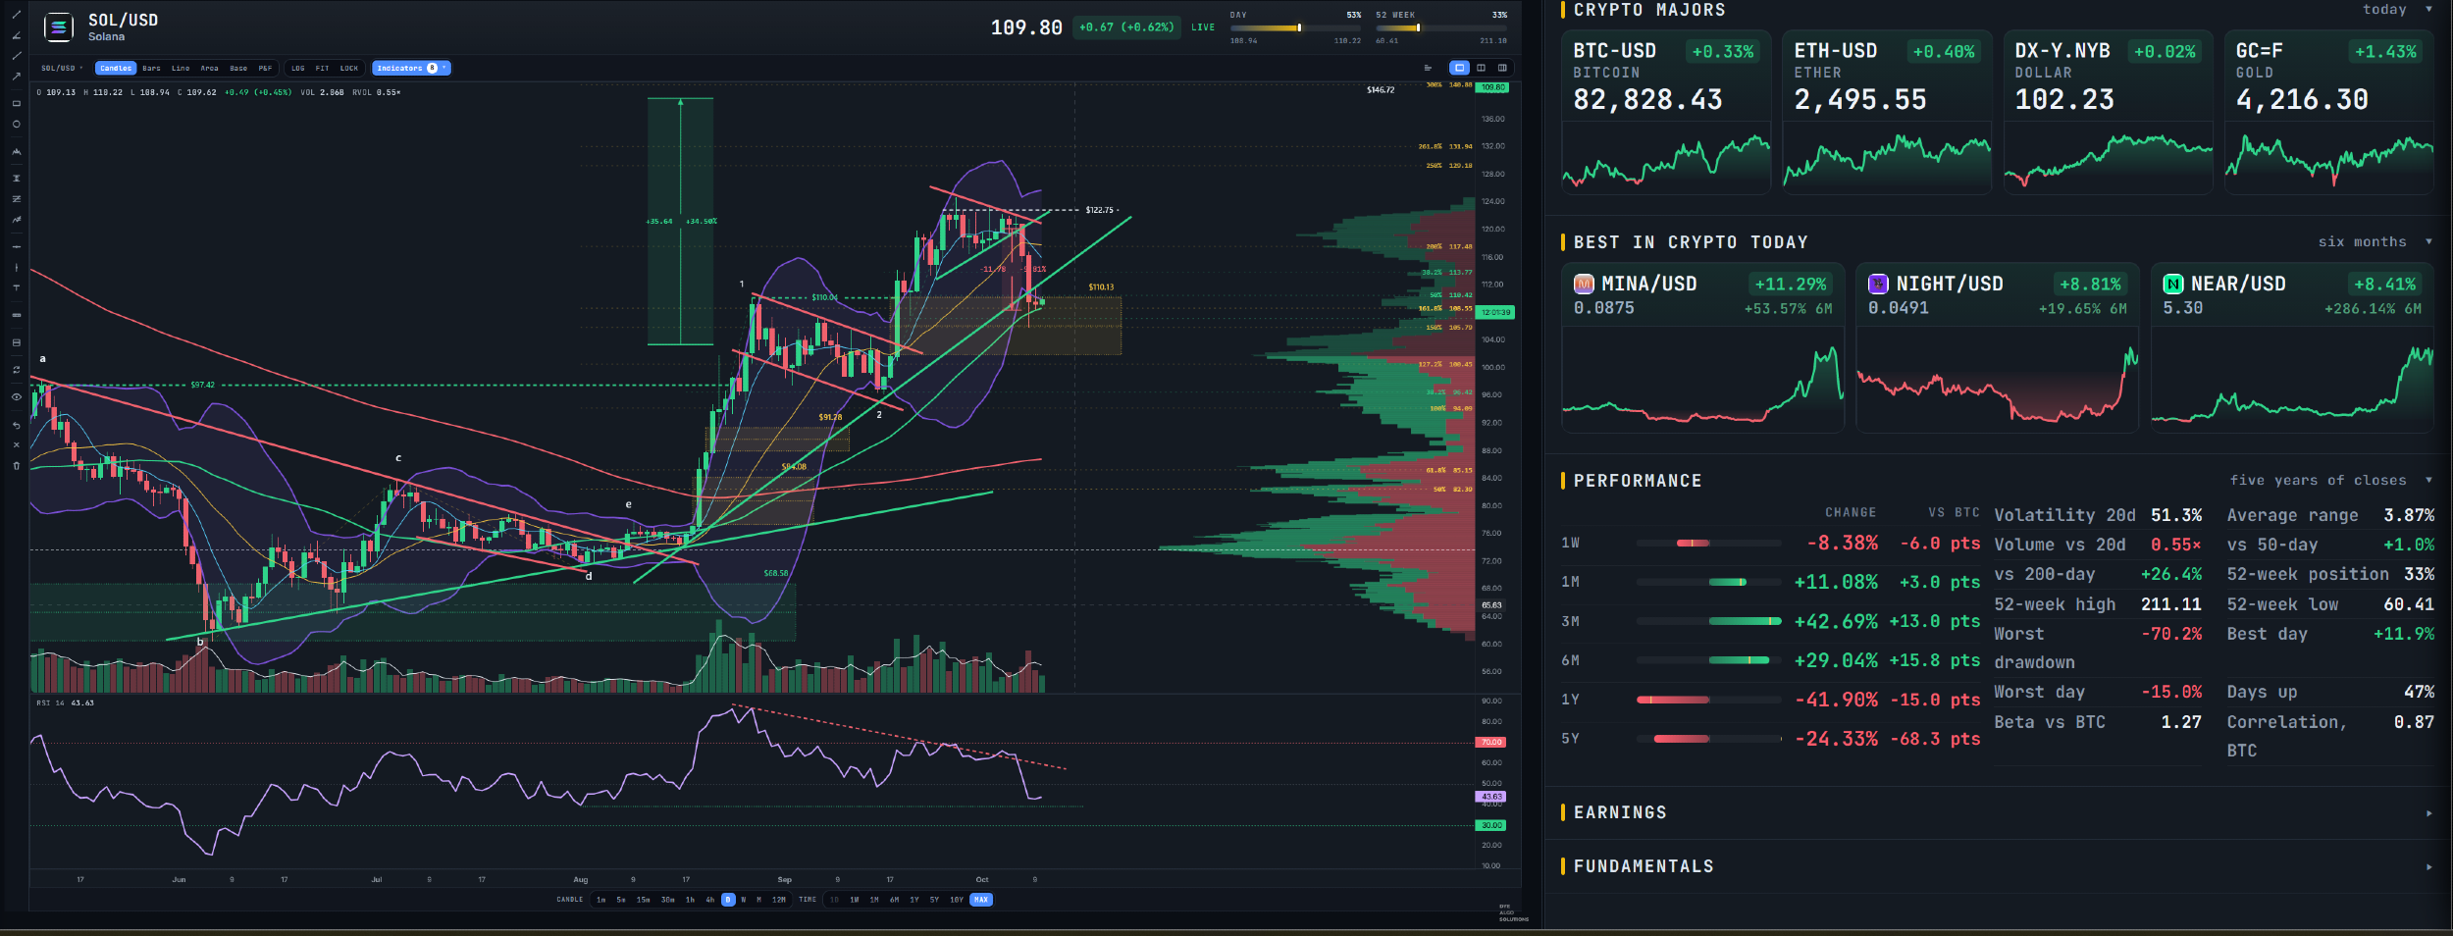Switch chart type to Line
Image resolution: width=2453 pixels, height=936 pixels.
[x=181, y=69]
